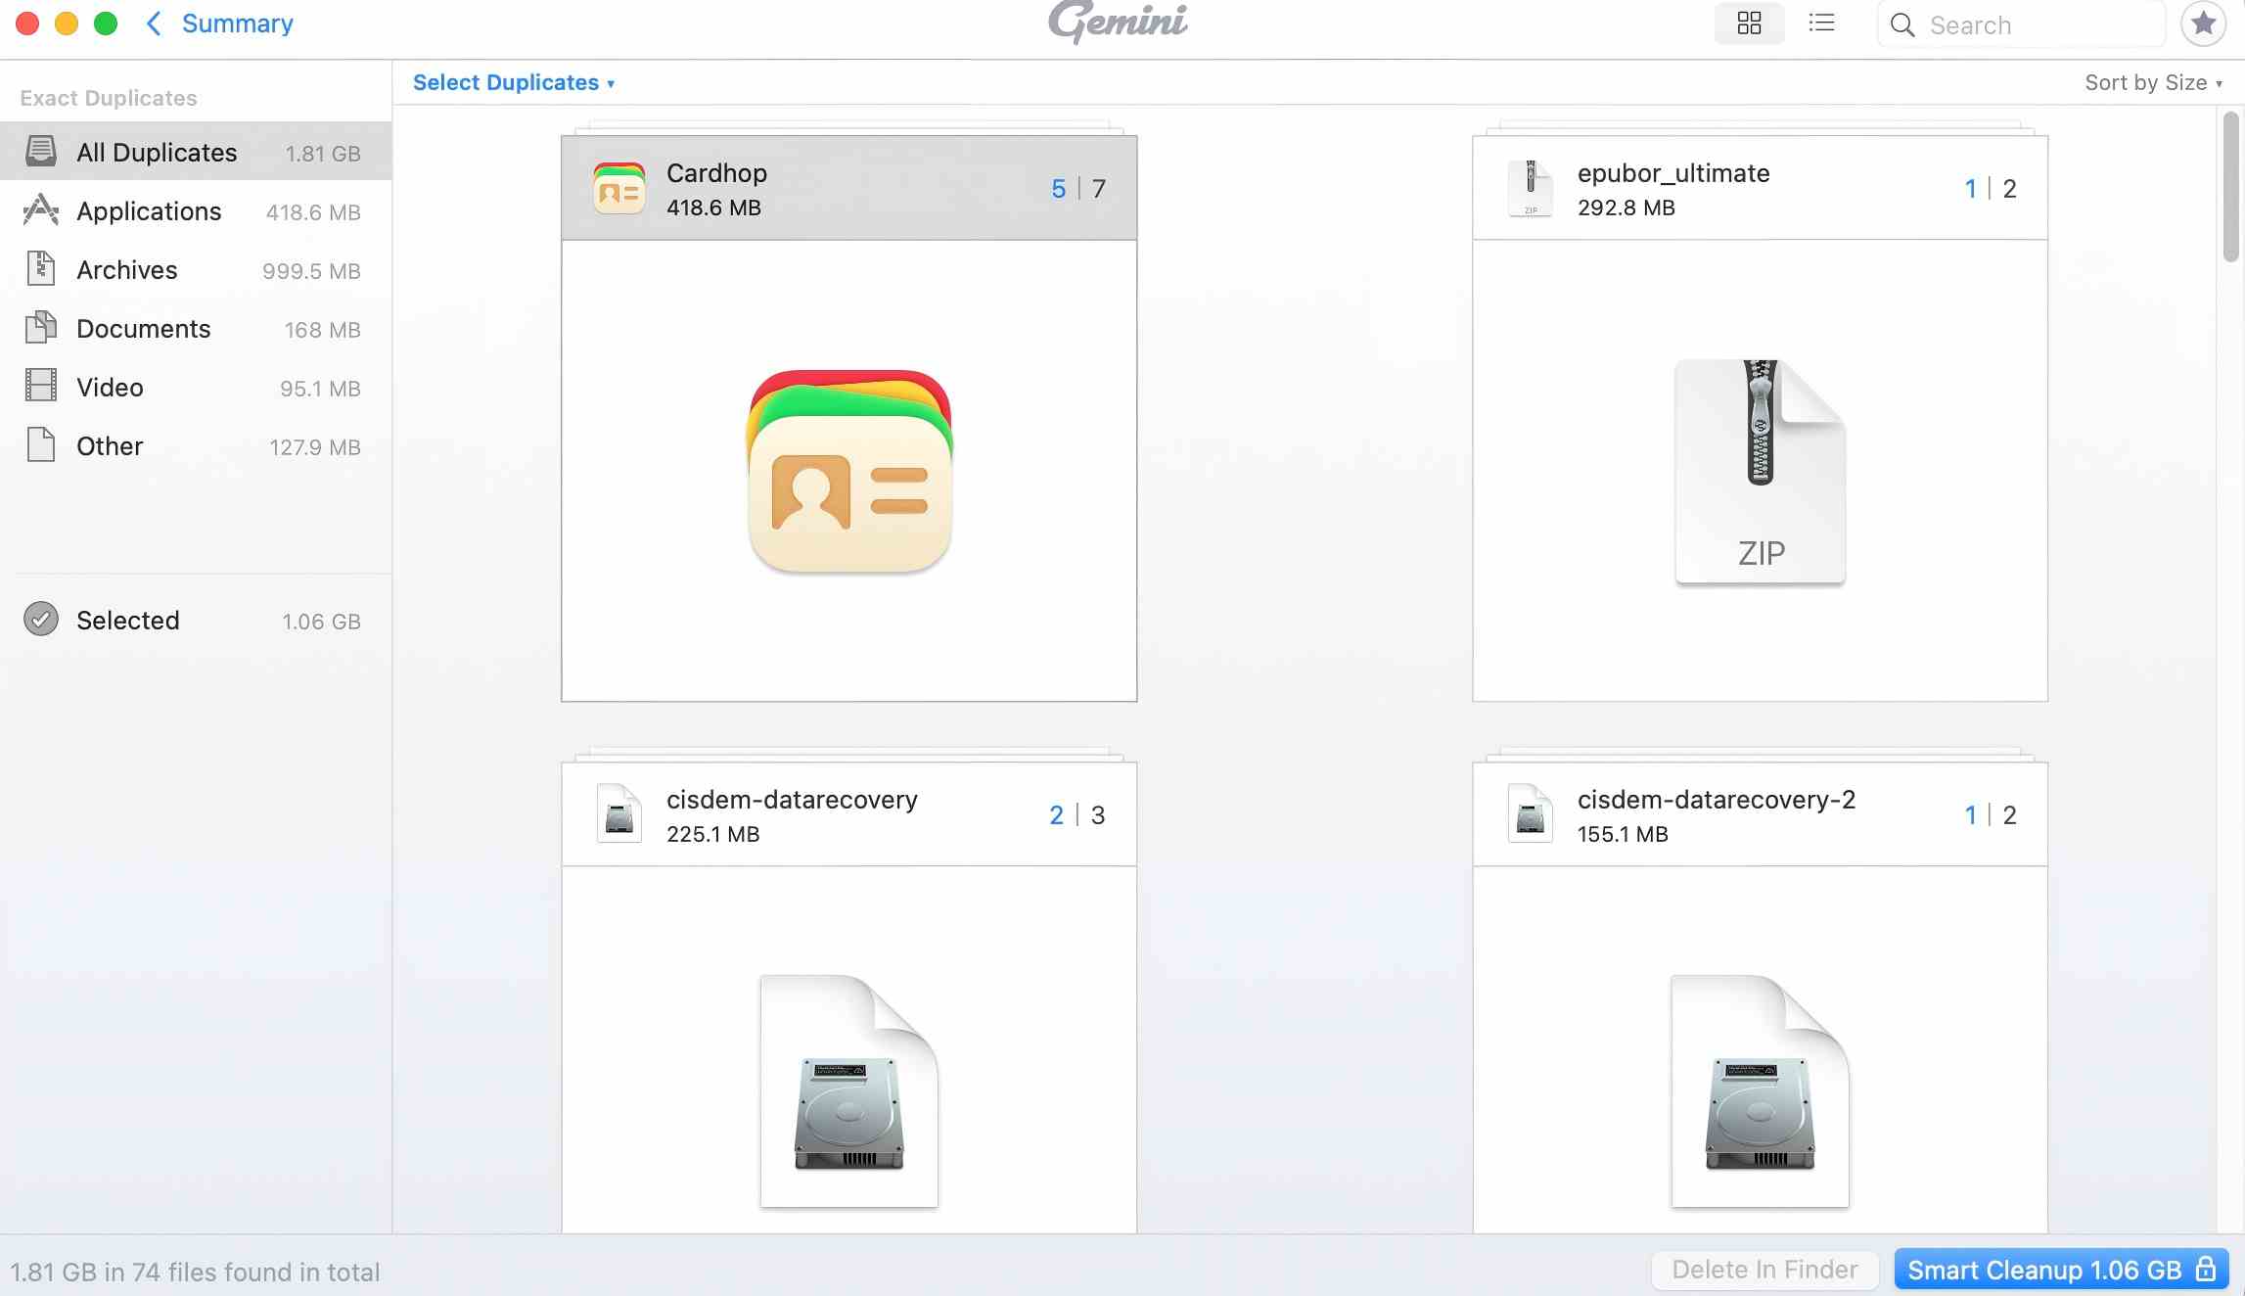Open the Sort by Size dropdown
The image size is (2245, 1296).
(x=2152, y=82)
